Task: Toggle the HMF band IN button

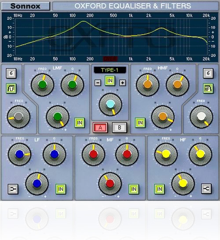Action: pyautogui.click(x=140, y=123)
